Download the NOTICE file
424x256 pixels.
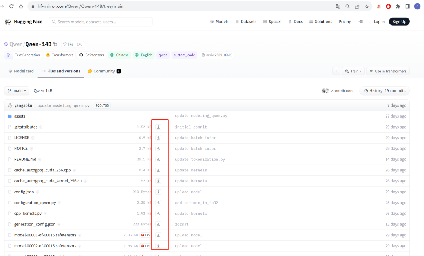pos(159,149)
